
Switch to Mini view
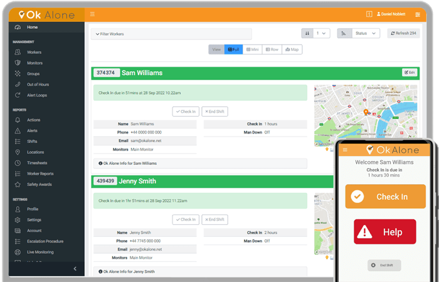(252, 50)
